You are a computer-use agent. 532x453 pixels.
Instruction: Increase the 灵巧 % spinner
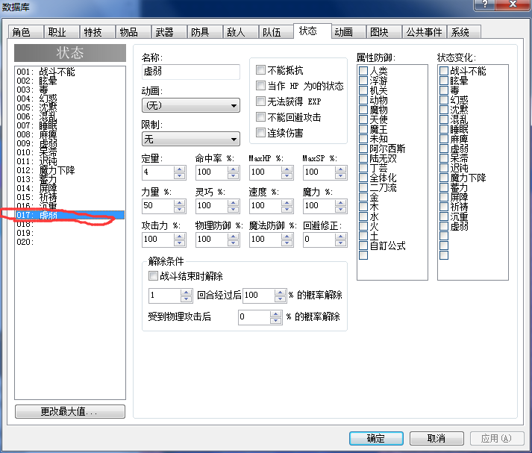(233, 202)
